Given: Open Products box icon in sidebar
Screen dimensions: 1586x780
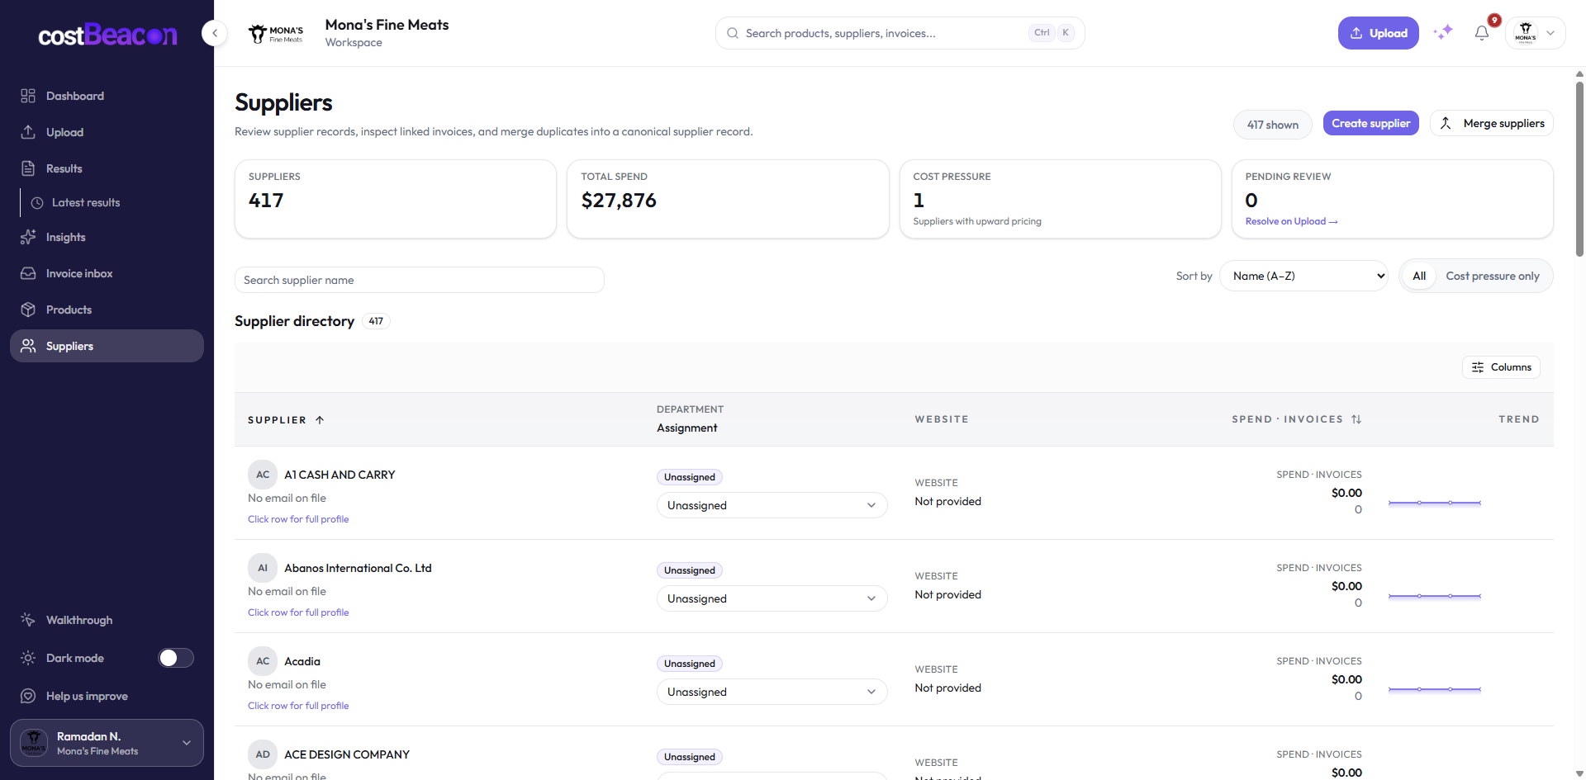Looking at the screenshot, I should tap(28, 310).
